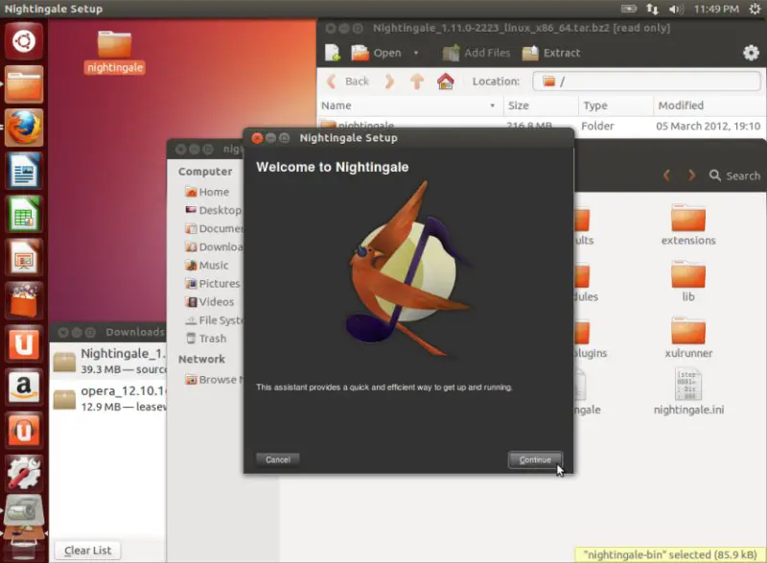Viewport: 767px width, 563px height.
Task: Open LibreOffice Writer launcher icon
Action: tap(24, 171)
